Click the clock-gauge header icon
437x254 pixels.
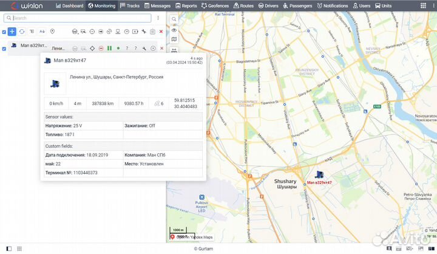click(x=126, y=32)
